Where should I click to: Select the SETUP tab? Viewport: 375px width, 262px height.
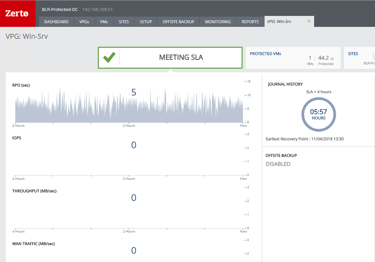click(146, 22)
